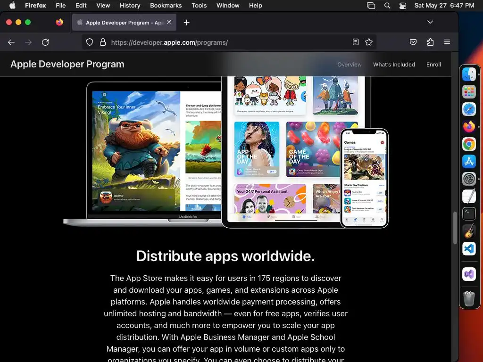Screen dimensions: 483x362
Task: Open the App Store from the Dock
Action: pyautogui.click(x=469, y=161)
